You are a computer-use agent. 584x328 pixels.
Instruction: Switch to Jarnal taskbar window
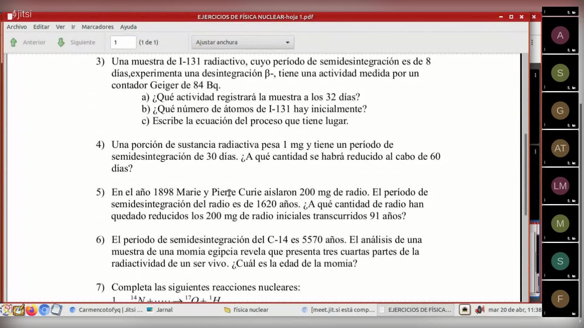[x=164, y=310]
